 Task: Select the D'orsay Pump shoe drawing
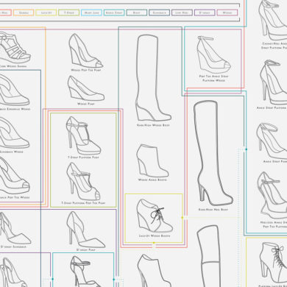[x=85, y=230]
